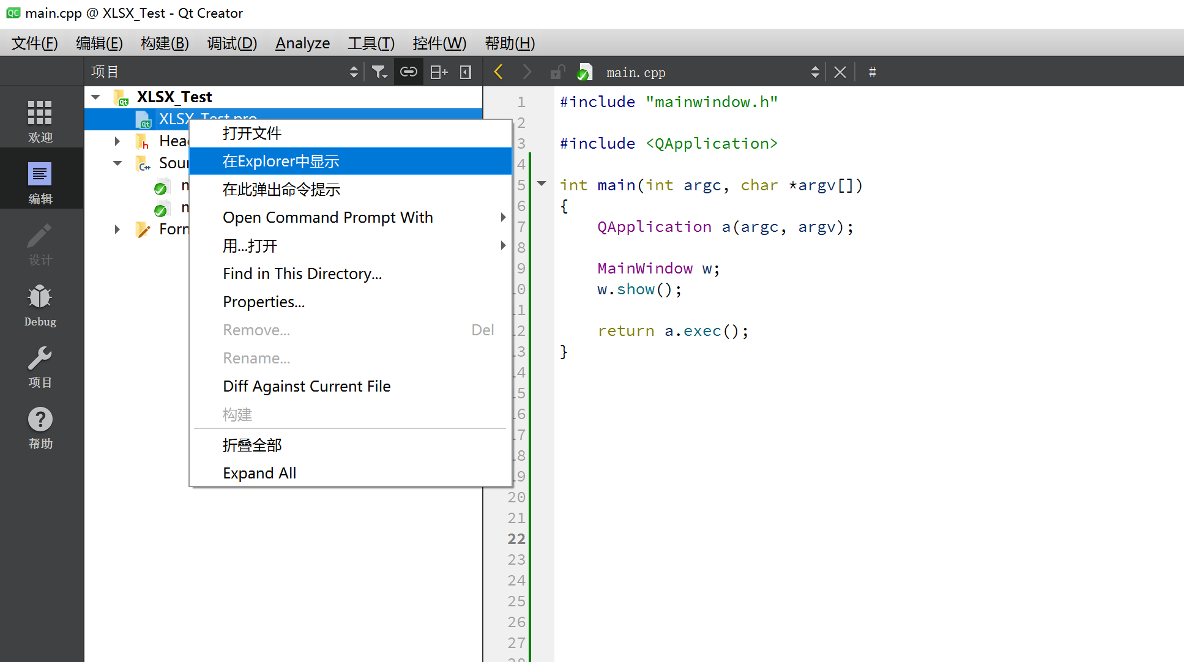Open the 构建(B) menu
Screen dimensions: 1184x662
click(x=165, y=43)
